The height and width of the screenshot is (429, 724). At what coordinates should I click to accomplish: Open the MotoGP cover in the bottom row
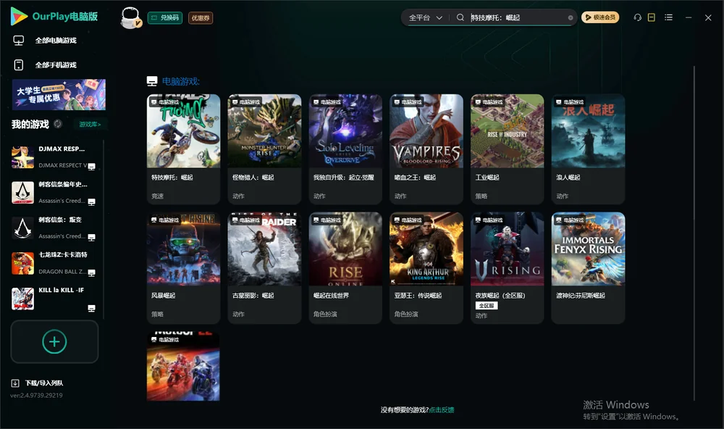(x=183, y=366)
